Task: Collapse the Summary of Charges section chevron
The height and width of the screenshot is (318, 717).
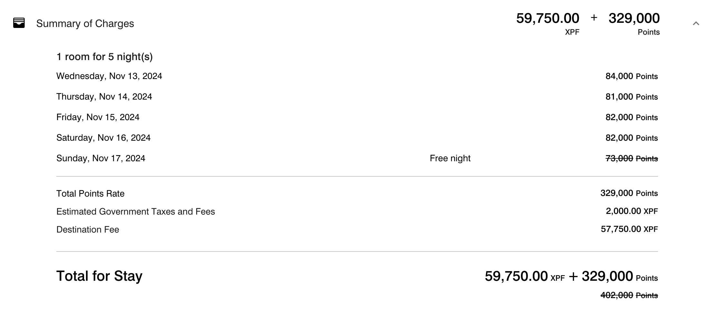Action: (696, 23)
